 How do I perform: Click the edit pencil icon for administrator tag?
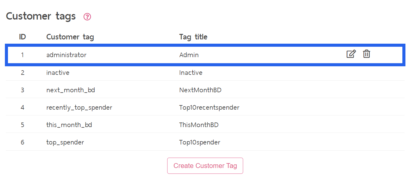pyautogui.click(x=351, y=54)
